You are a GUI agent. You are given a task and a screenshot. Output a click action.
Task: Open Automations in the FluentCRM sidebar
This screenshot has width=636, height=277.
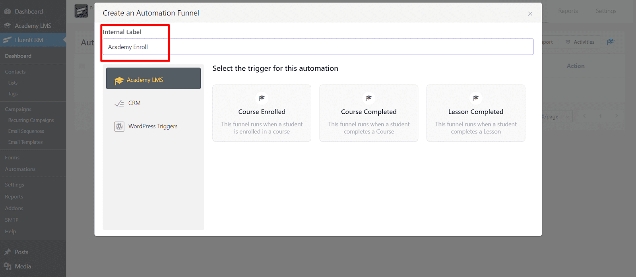click(x=20, y=169)
